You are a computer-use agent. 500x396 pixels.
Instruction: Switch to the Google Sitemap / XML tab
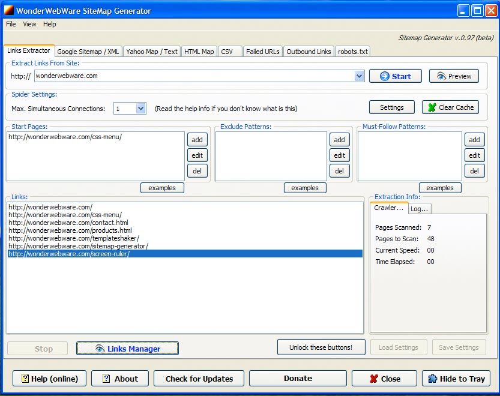(x=88, y=52)
